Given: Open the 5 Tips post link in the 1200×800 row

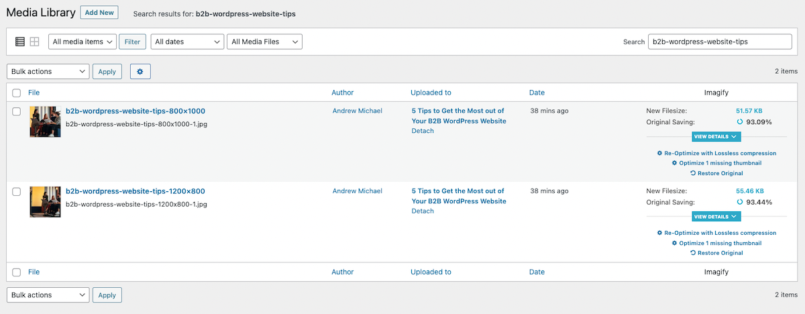Looking at the screenshot, I should (x=459, y=196).
